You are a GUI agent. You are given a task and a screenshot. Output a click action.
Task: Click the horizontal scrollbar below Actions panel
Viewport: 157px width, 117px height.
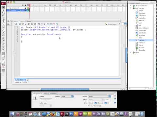(x=65, y=89)
